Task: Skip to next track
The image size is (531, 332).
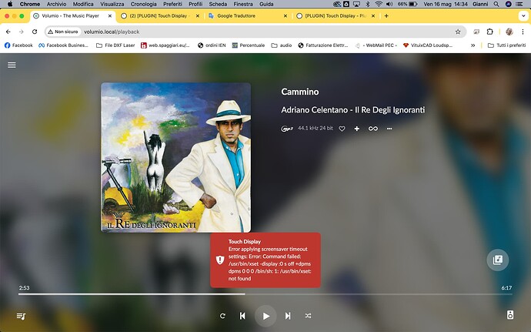Action: point(288,316)
